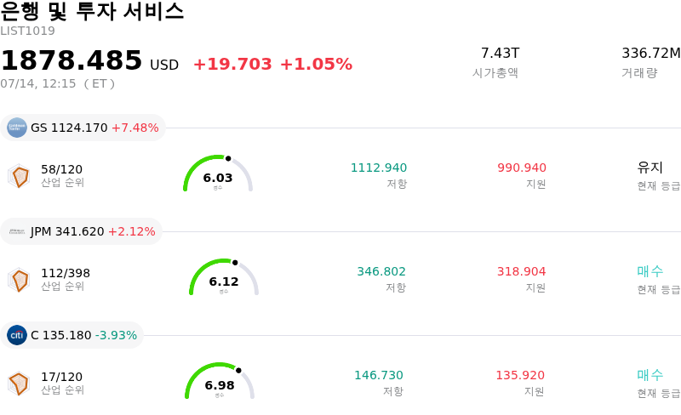The image size is (681, 415).
Task: Click JPM support value 318.904
Action: coord(521,271)
